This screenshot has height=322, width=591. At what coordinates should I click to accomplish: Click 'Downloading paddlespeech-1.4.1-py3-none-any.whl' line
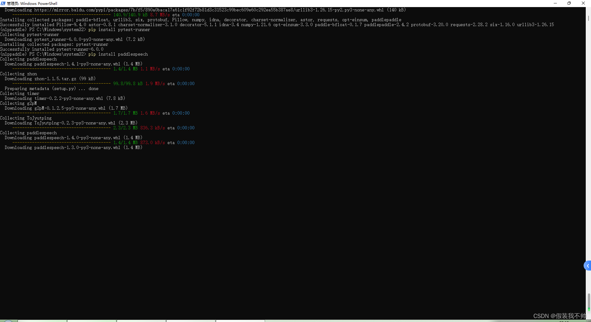coord(74,64)
